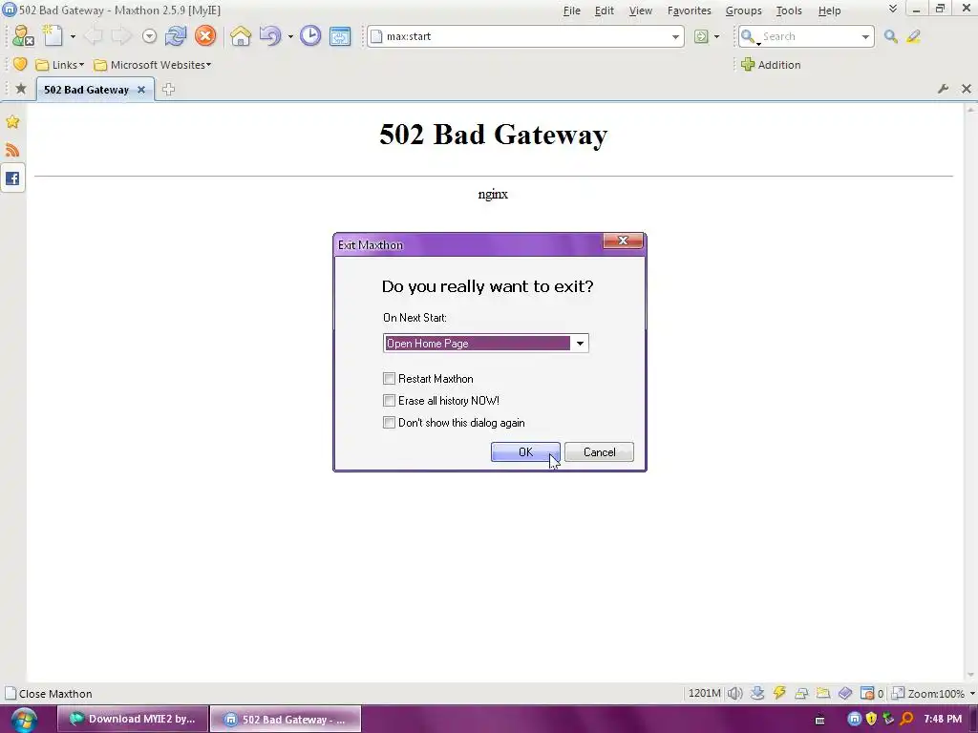Click the purple book status bar icon
Screen dimensions: 978x733
tap(845, 693)
